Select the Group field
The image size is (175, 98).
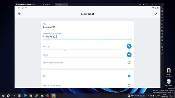coord(84,47)
